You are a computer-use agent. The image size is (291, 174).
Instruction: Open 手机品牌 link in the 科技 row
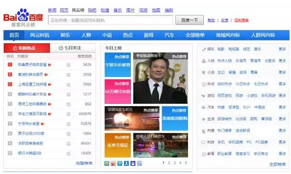236,142
